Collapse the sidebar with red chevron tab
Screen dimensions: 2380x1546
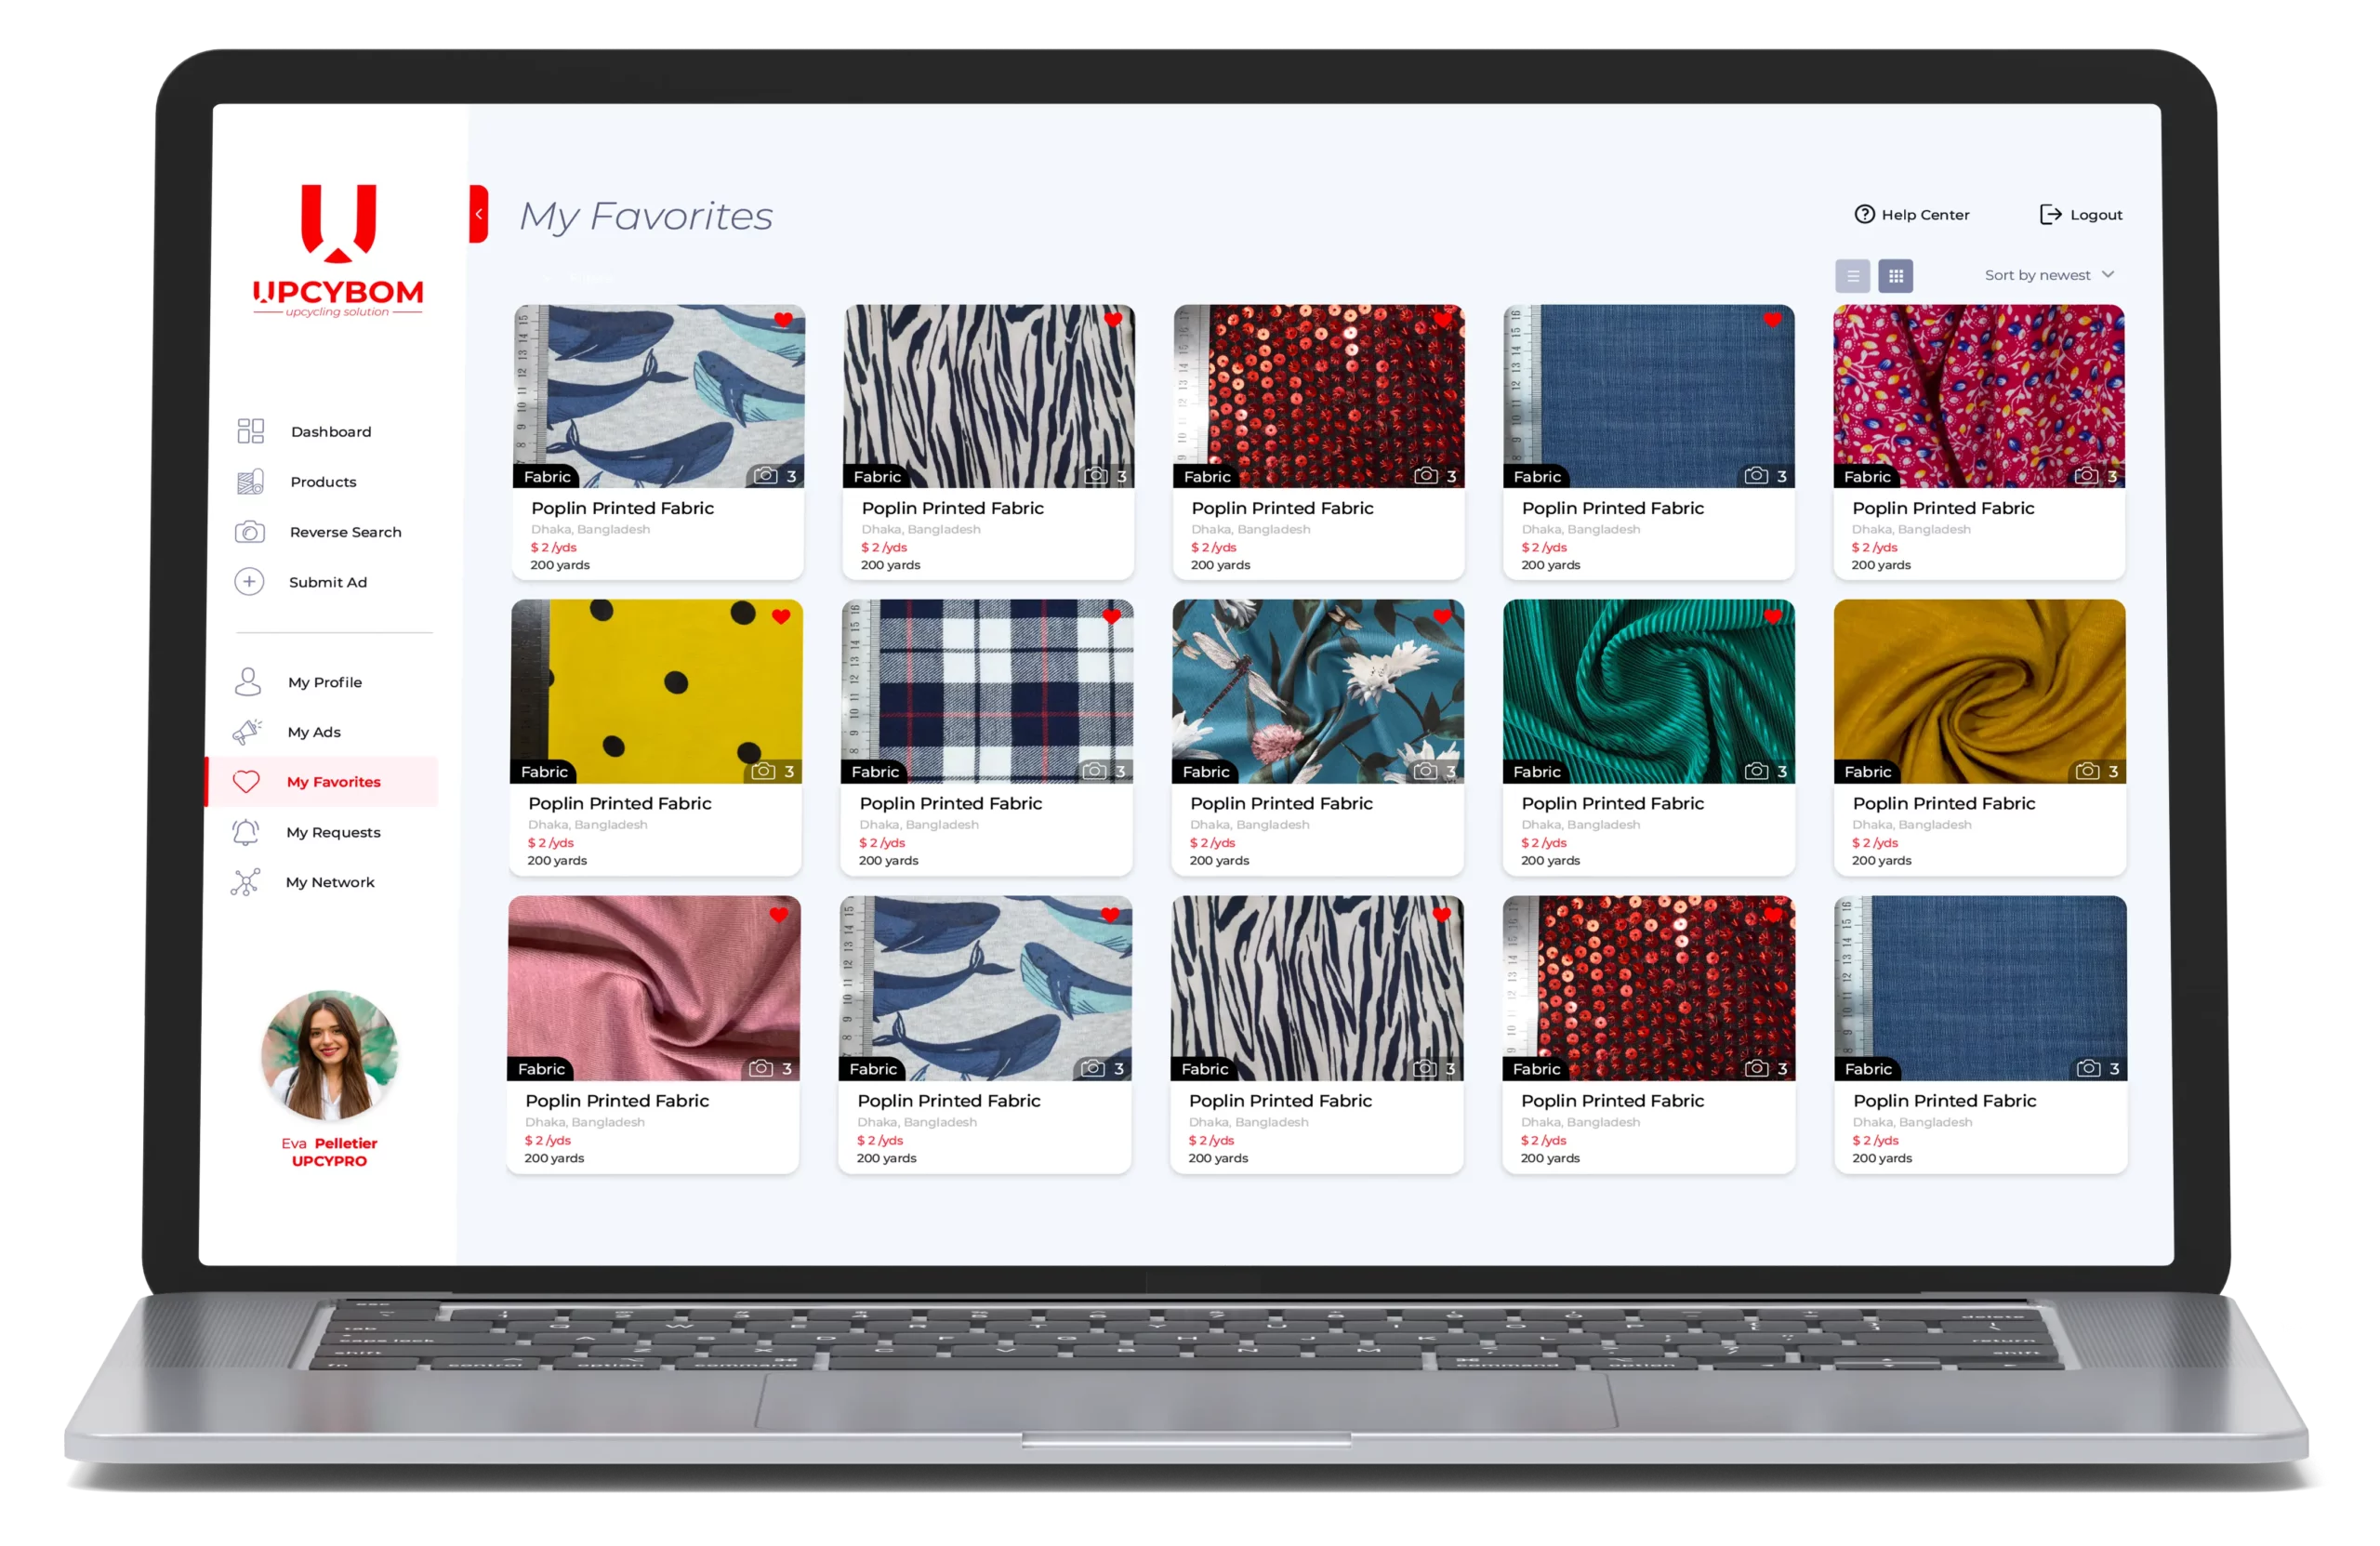tap(479, 214)
